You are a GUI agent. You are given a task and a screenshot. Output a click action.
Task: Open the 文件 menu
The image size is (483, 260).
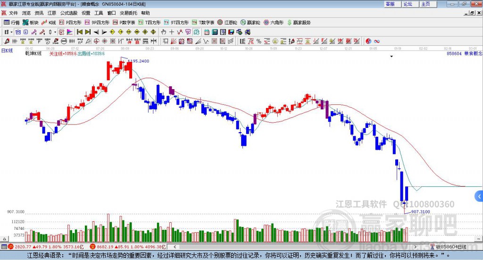coord(13,13)
